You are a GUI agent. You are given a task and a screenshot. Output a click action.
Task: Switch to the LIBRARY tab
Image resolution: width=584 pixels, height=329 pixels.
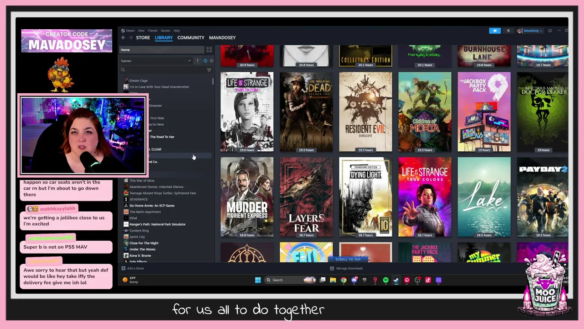pos(163,37)
